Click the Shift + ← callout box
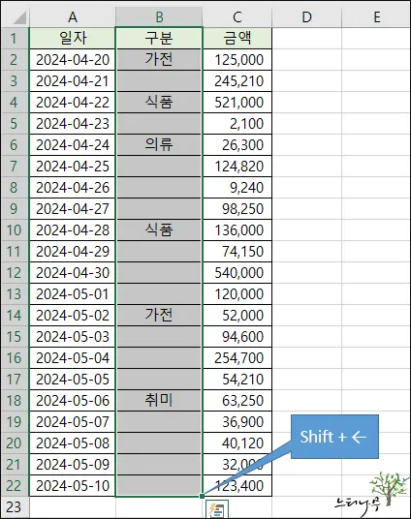411x519 pixels. point(334,437)
